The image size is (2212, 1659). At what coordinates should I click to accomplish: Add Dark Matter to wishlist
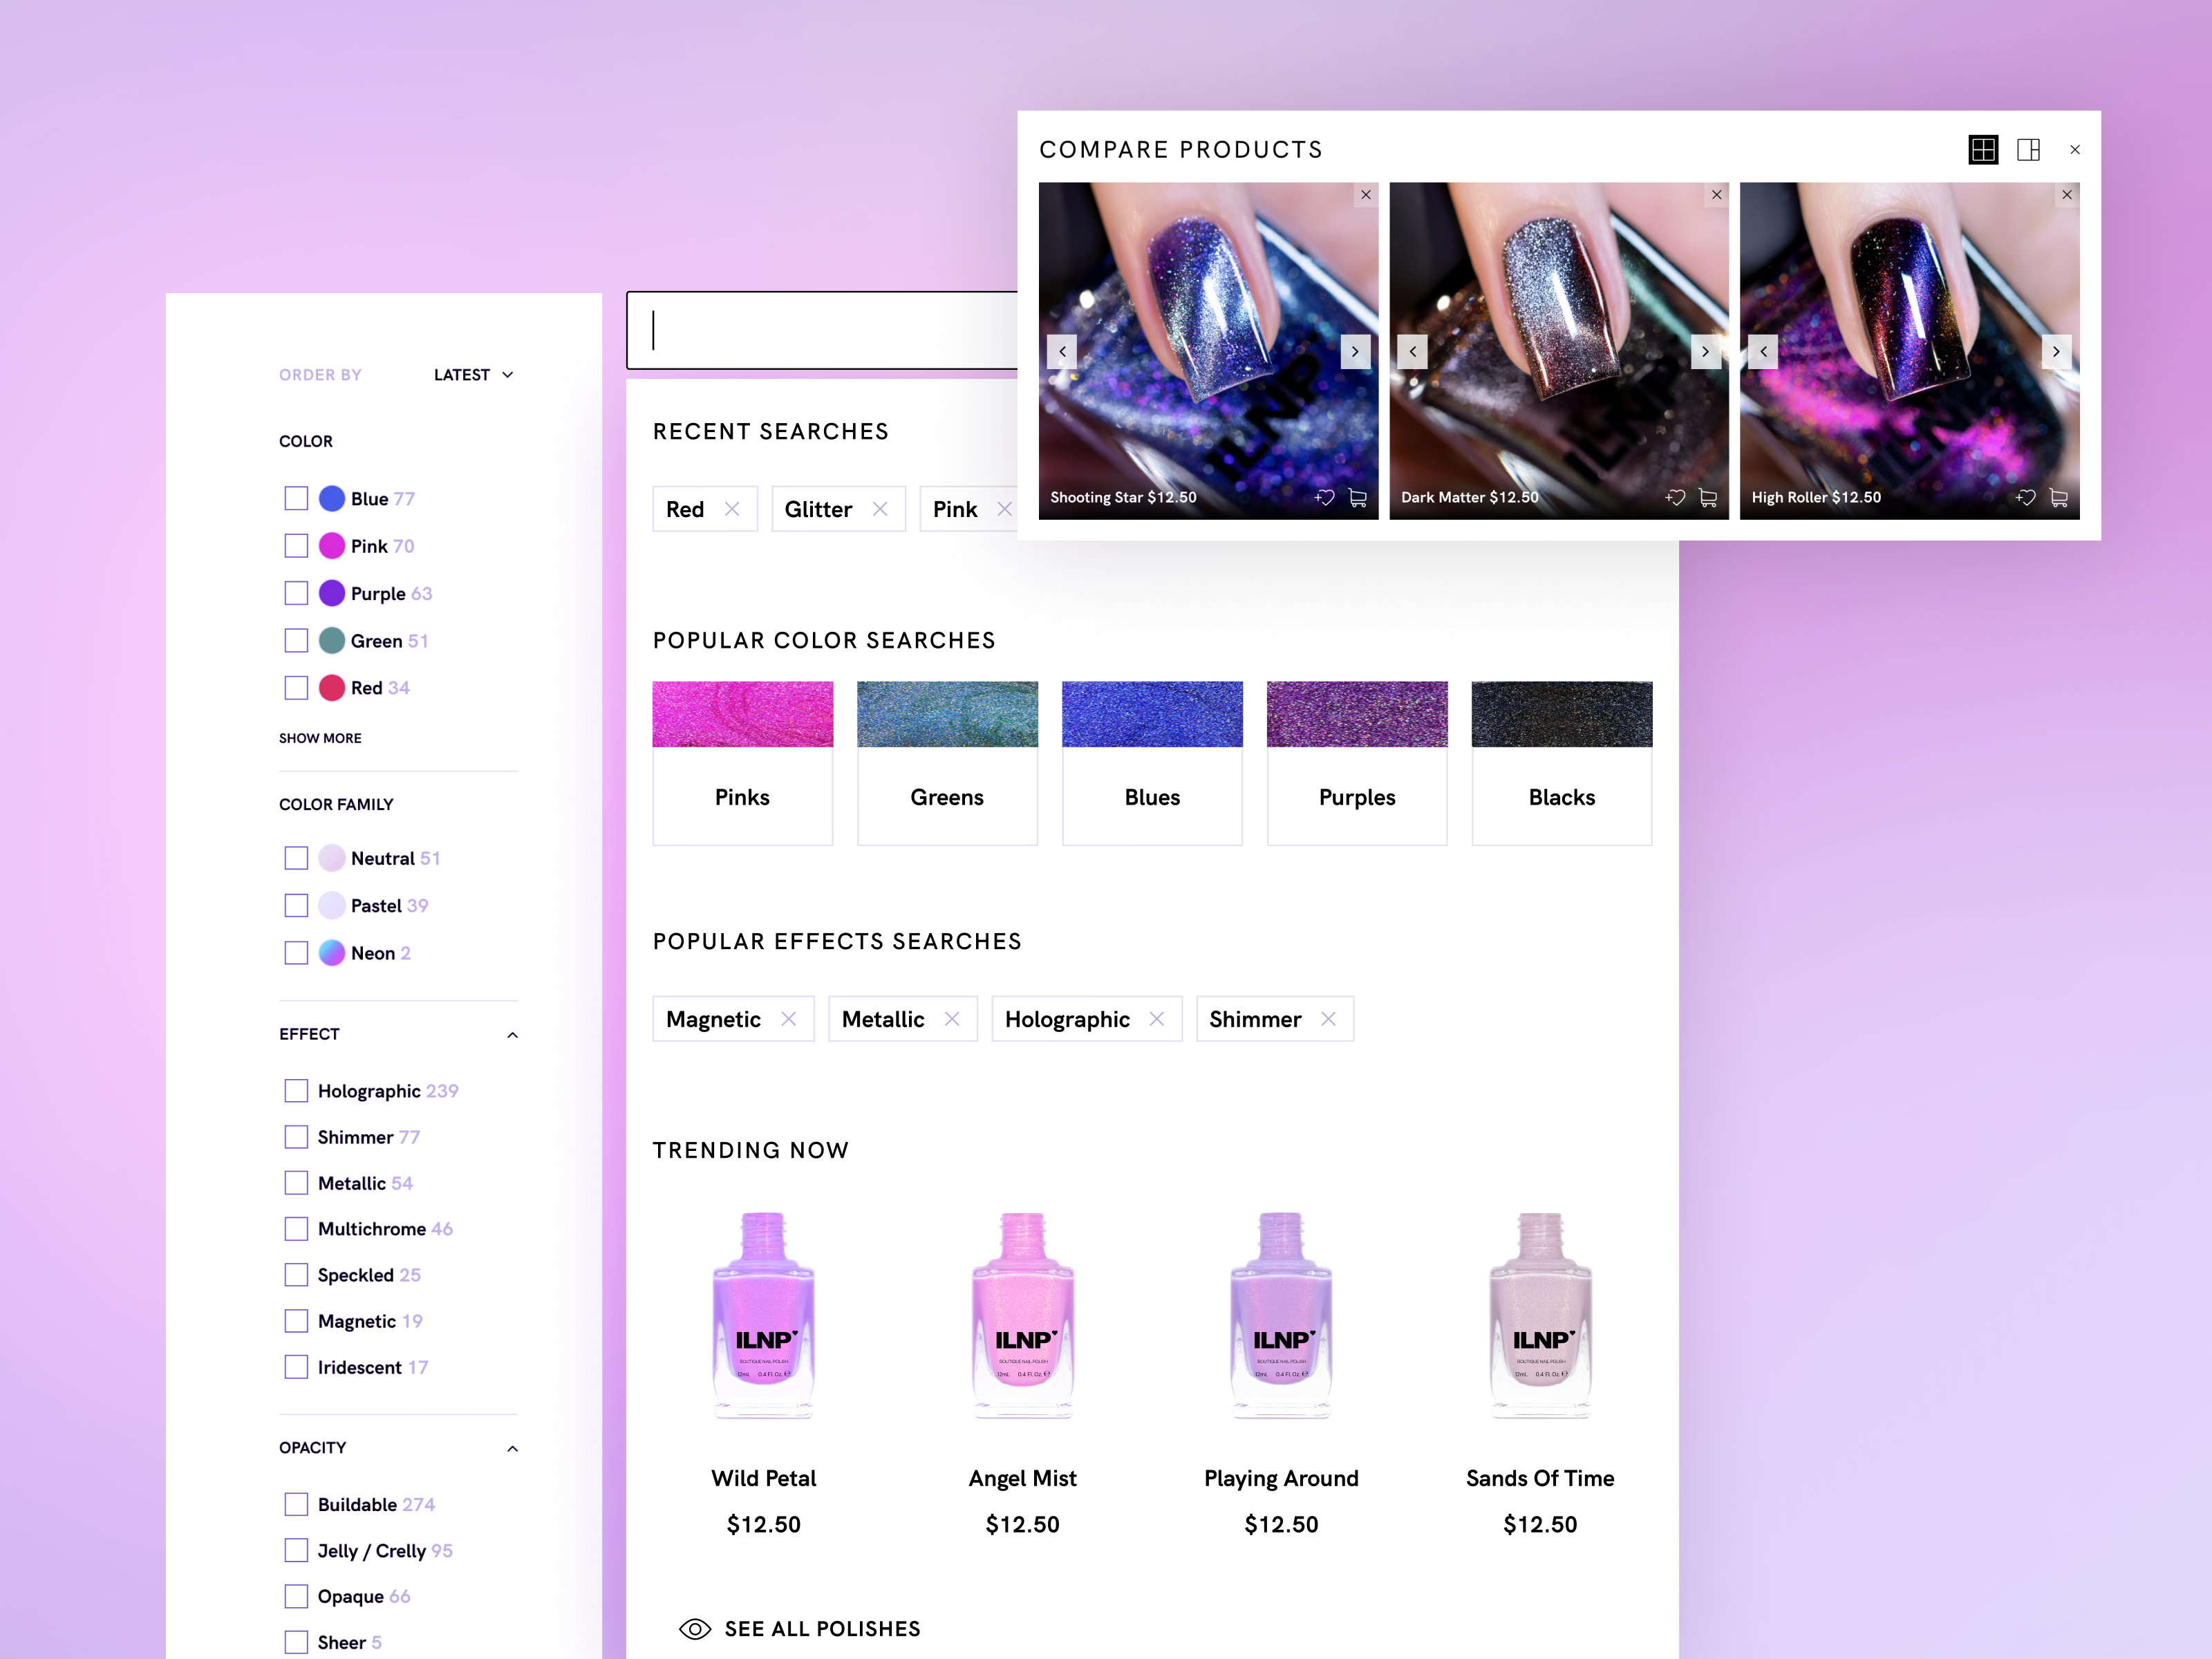tap(1675, 497)
